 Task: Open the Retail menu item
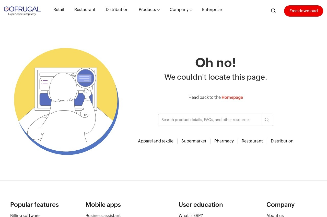(x=59, y=10)
